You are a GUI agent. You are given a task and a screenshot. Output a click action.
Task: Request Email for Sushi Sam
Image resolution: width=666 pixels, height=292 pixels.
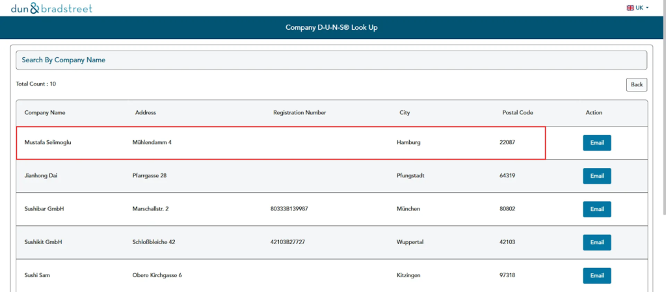(596, 276)
